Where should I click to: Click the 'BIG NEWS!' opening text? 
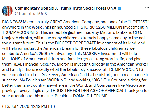click(12, 22)
